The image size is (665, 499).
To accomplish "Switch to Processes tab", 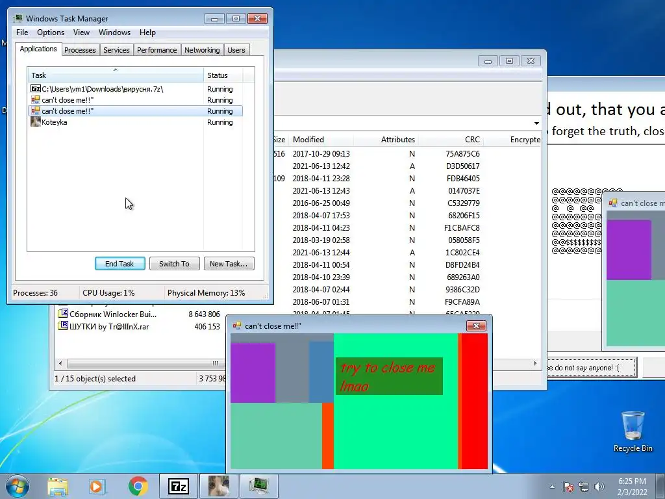I will click(x=80, y=50).
